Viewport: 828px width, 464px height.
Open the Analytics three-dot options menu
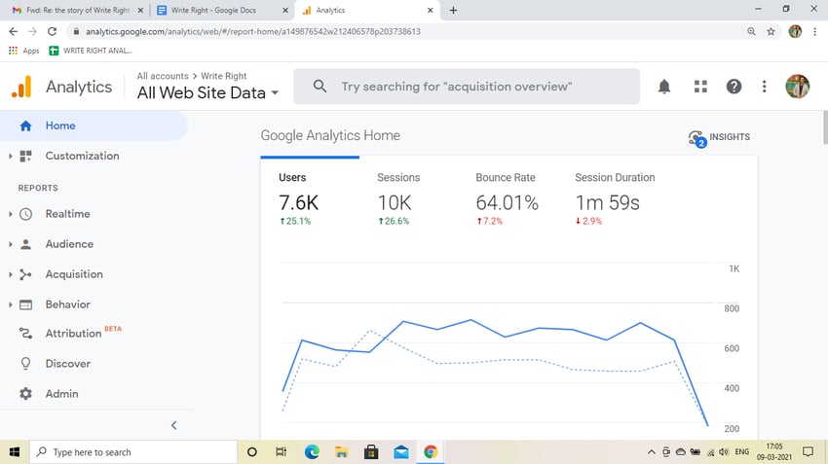point(764,87)
